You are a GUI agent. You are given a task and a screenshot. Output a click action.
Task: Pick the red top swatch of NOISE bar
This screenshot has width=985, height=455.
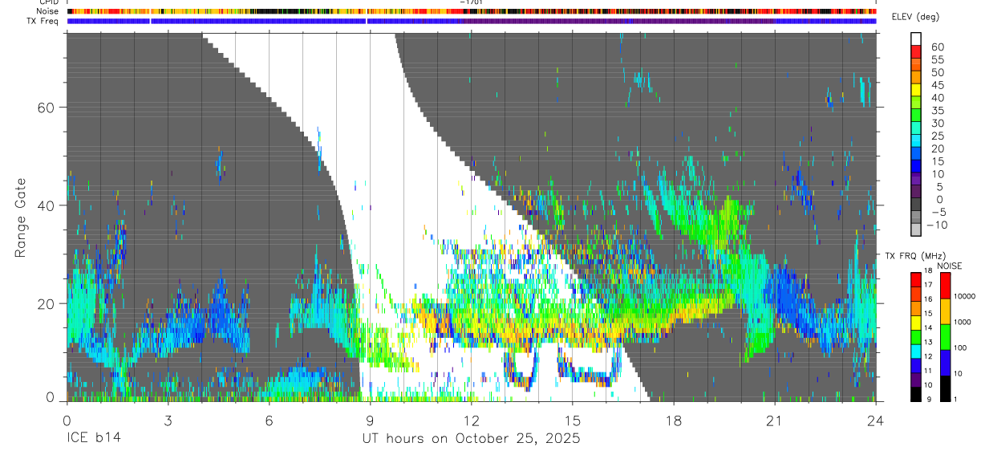click(x=944, y=285)
